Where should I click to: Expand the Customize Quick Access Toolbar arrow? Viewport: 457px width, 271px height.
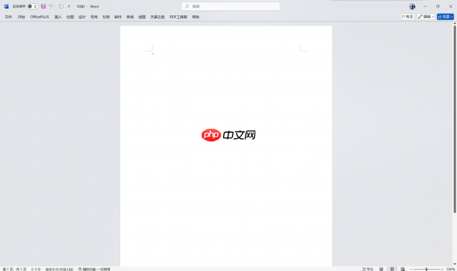(69, 7)
